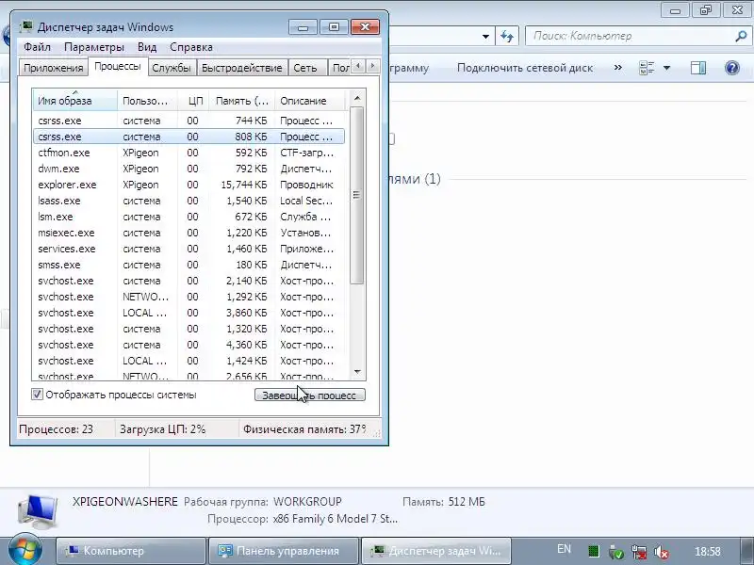Click the process list scroll up arrow

tap(357, 98)
